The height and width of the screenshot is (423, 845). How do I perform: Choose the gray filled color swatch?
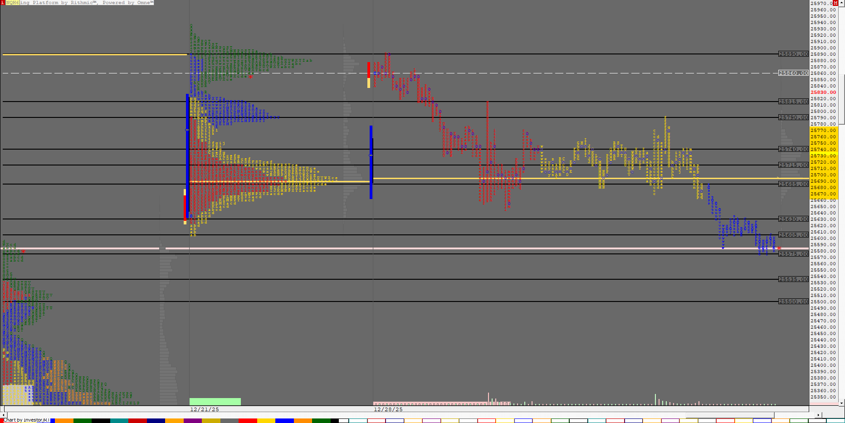click(230, 421)
